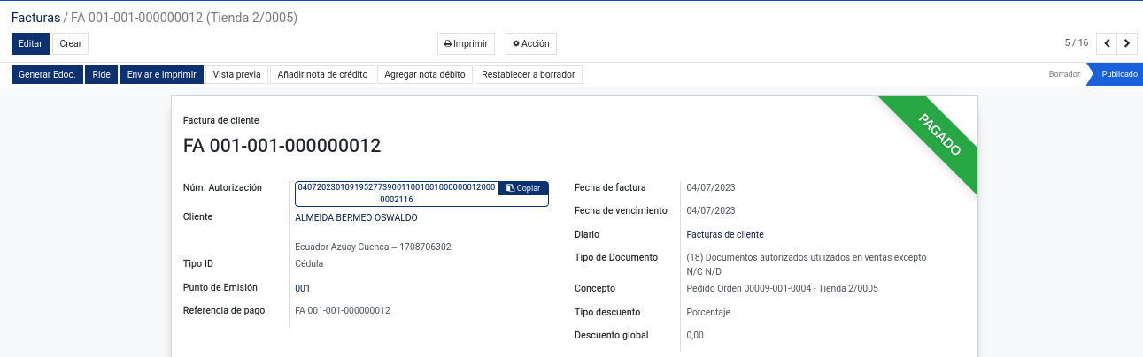Click Tipo de Documento (18) description
Image resolution: width=1143 pixels, height=357 pixels.
click(x=806, y=264)
